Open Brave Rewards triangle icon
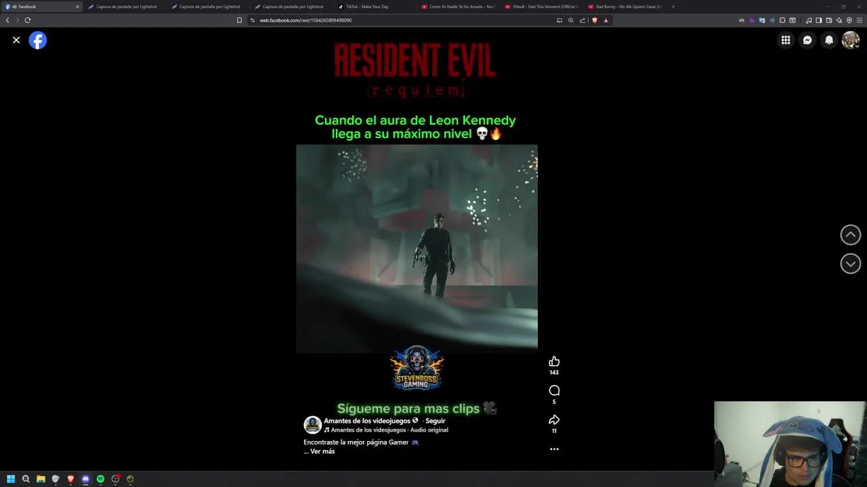 [606, 20]
